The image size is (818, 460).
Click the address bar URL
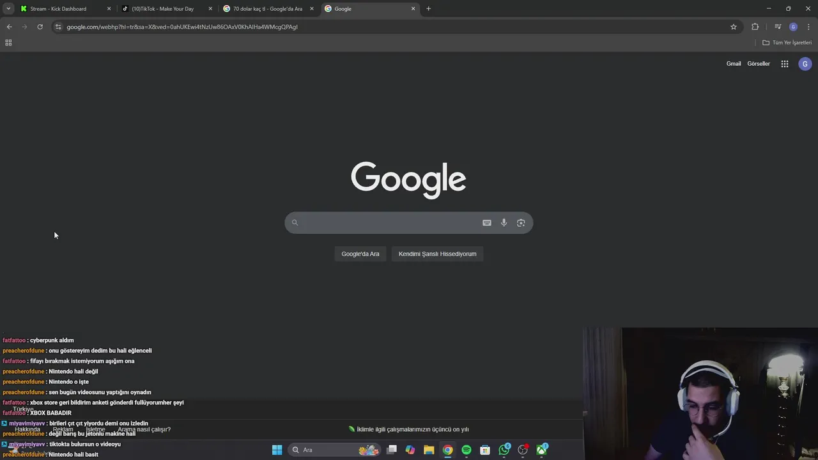pyautogui.click(x=182, y=27)
